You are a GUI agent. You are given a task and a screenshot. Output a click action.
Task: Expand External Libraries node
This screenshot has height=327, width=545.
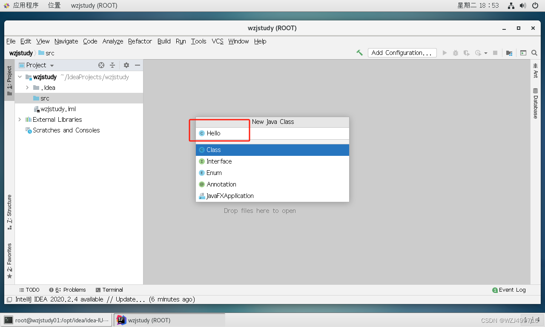coord(20,120)
